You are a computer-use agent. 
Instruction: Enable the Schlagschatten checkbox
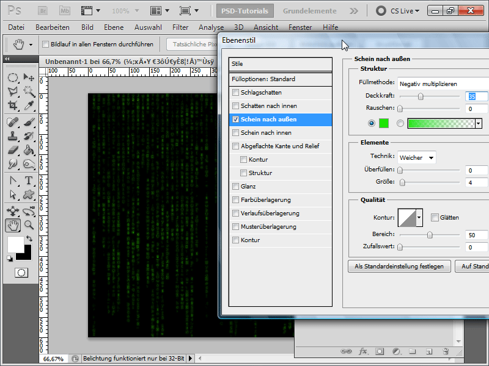tap(236, 93)
